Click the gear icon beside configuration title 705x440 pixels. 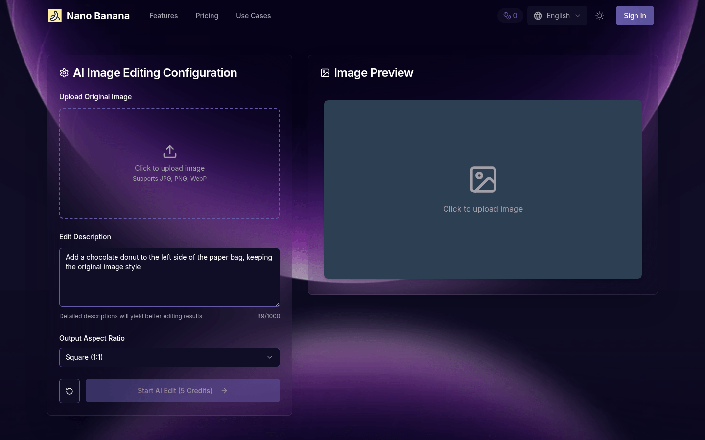tap(64, 73)
